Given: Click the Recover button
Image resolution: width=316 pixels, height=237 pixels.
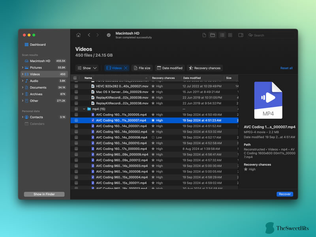Looking at the screenshot, I should 285,194.
